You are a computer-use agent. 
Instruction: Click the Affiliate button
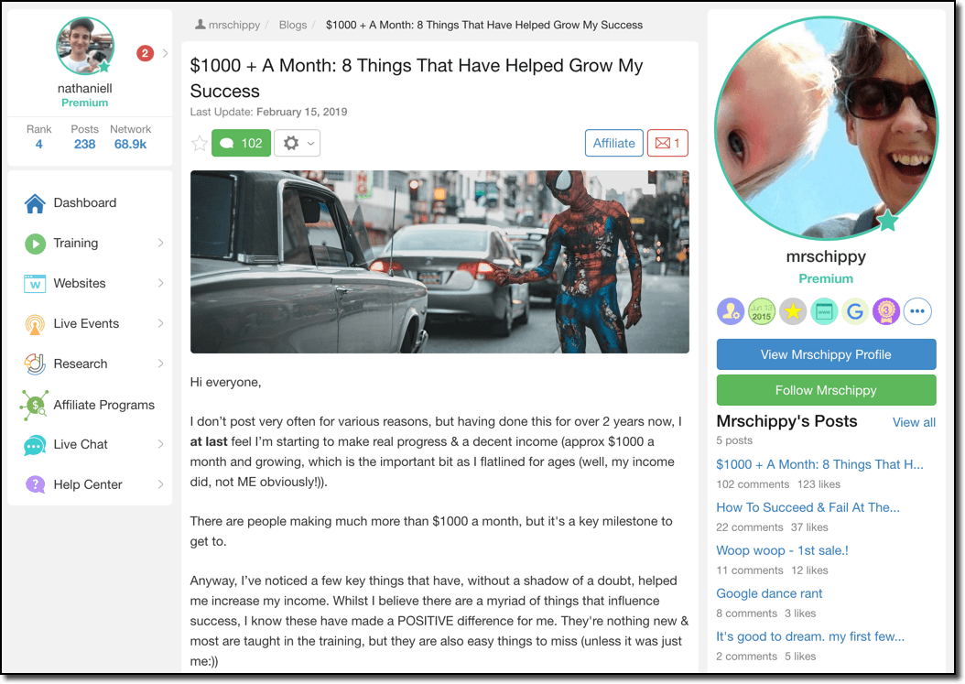[613, 144]
